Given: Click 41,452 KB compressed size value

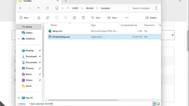Looking at the screenshot, I should tap(137, 37).
